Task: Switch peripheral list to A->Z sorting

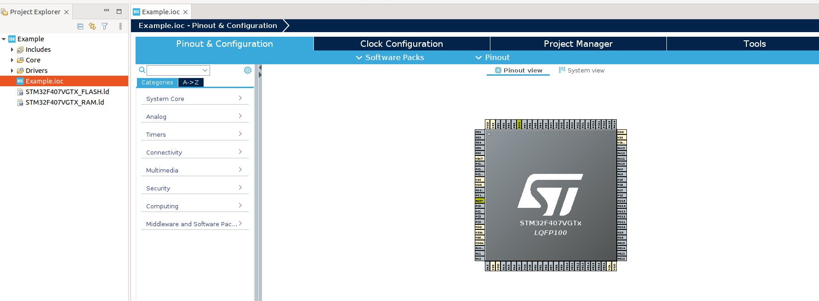Action: pyautogui.click(x=191, y=83)
